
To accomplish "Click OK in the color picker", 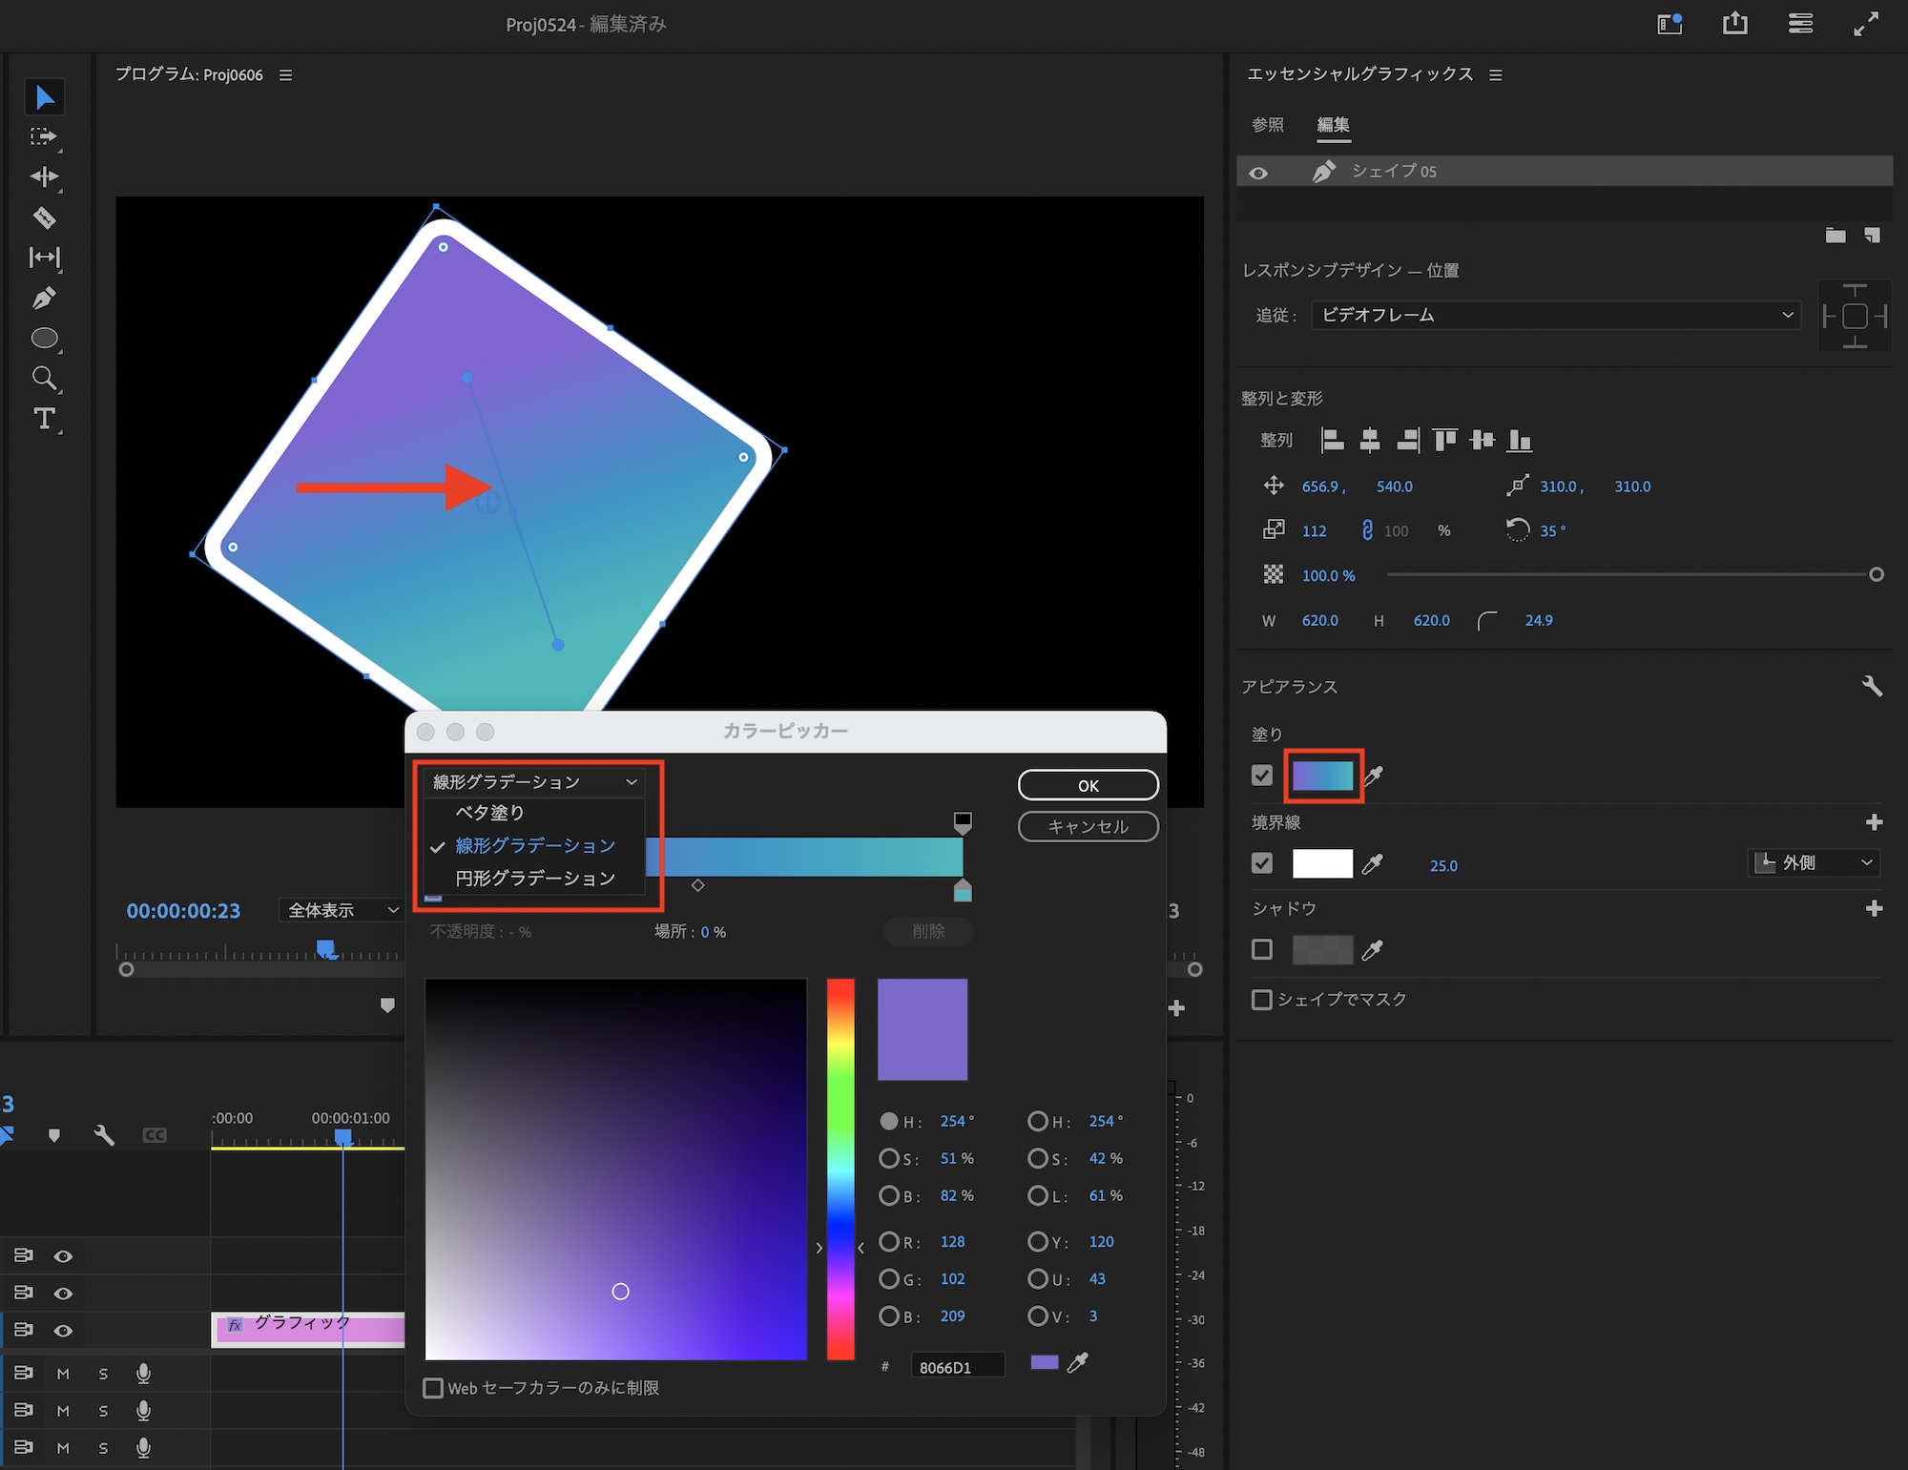I will pos(1088,785).
